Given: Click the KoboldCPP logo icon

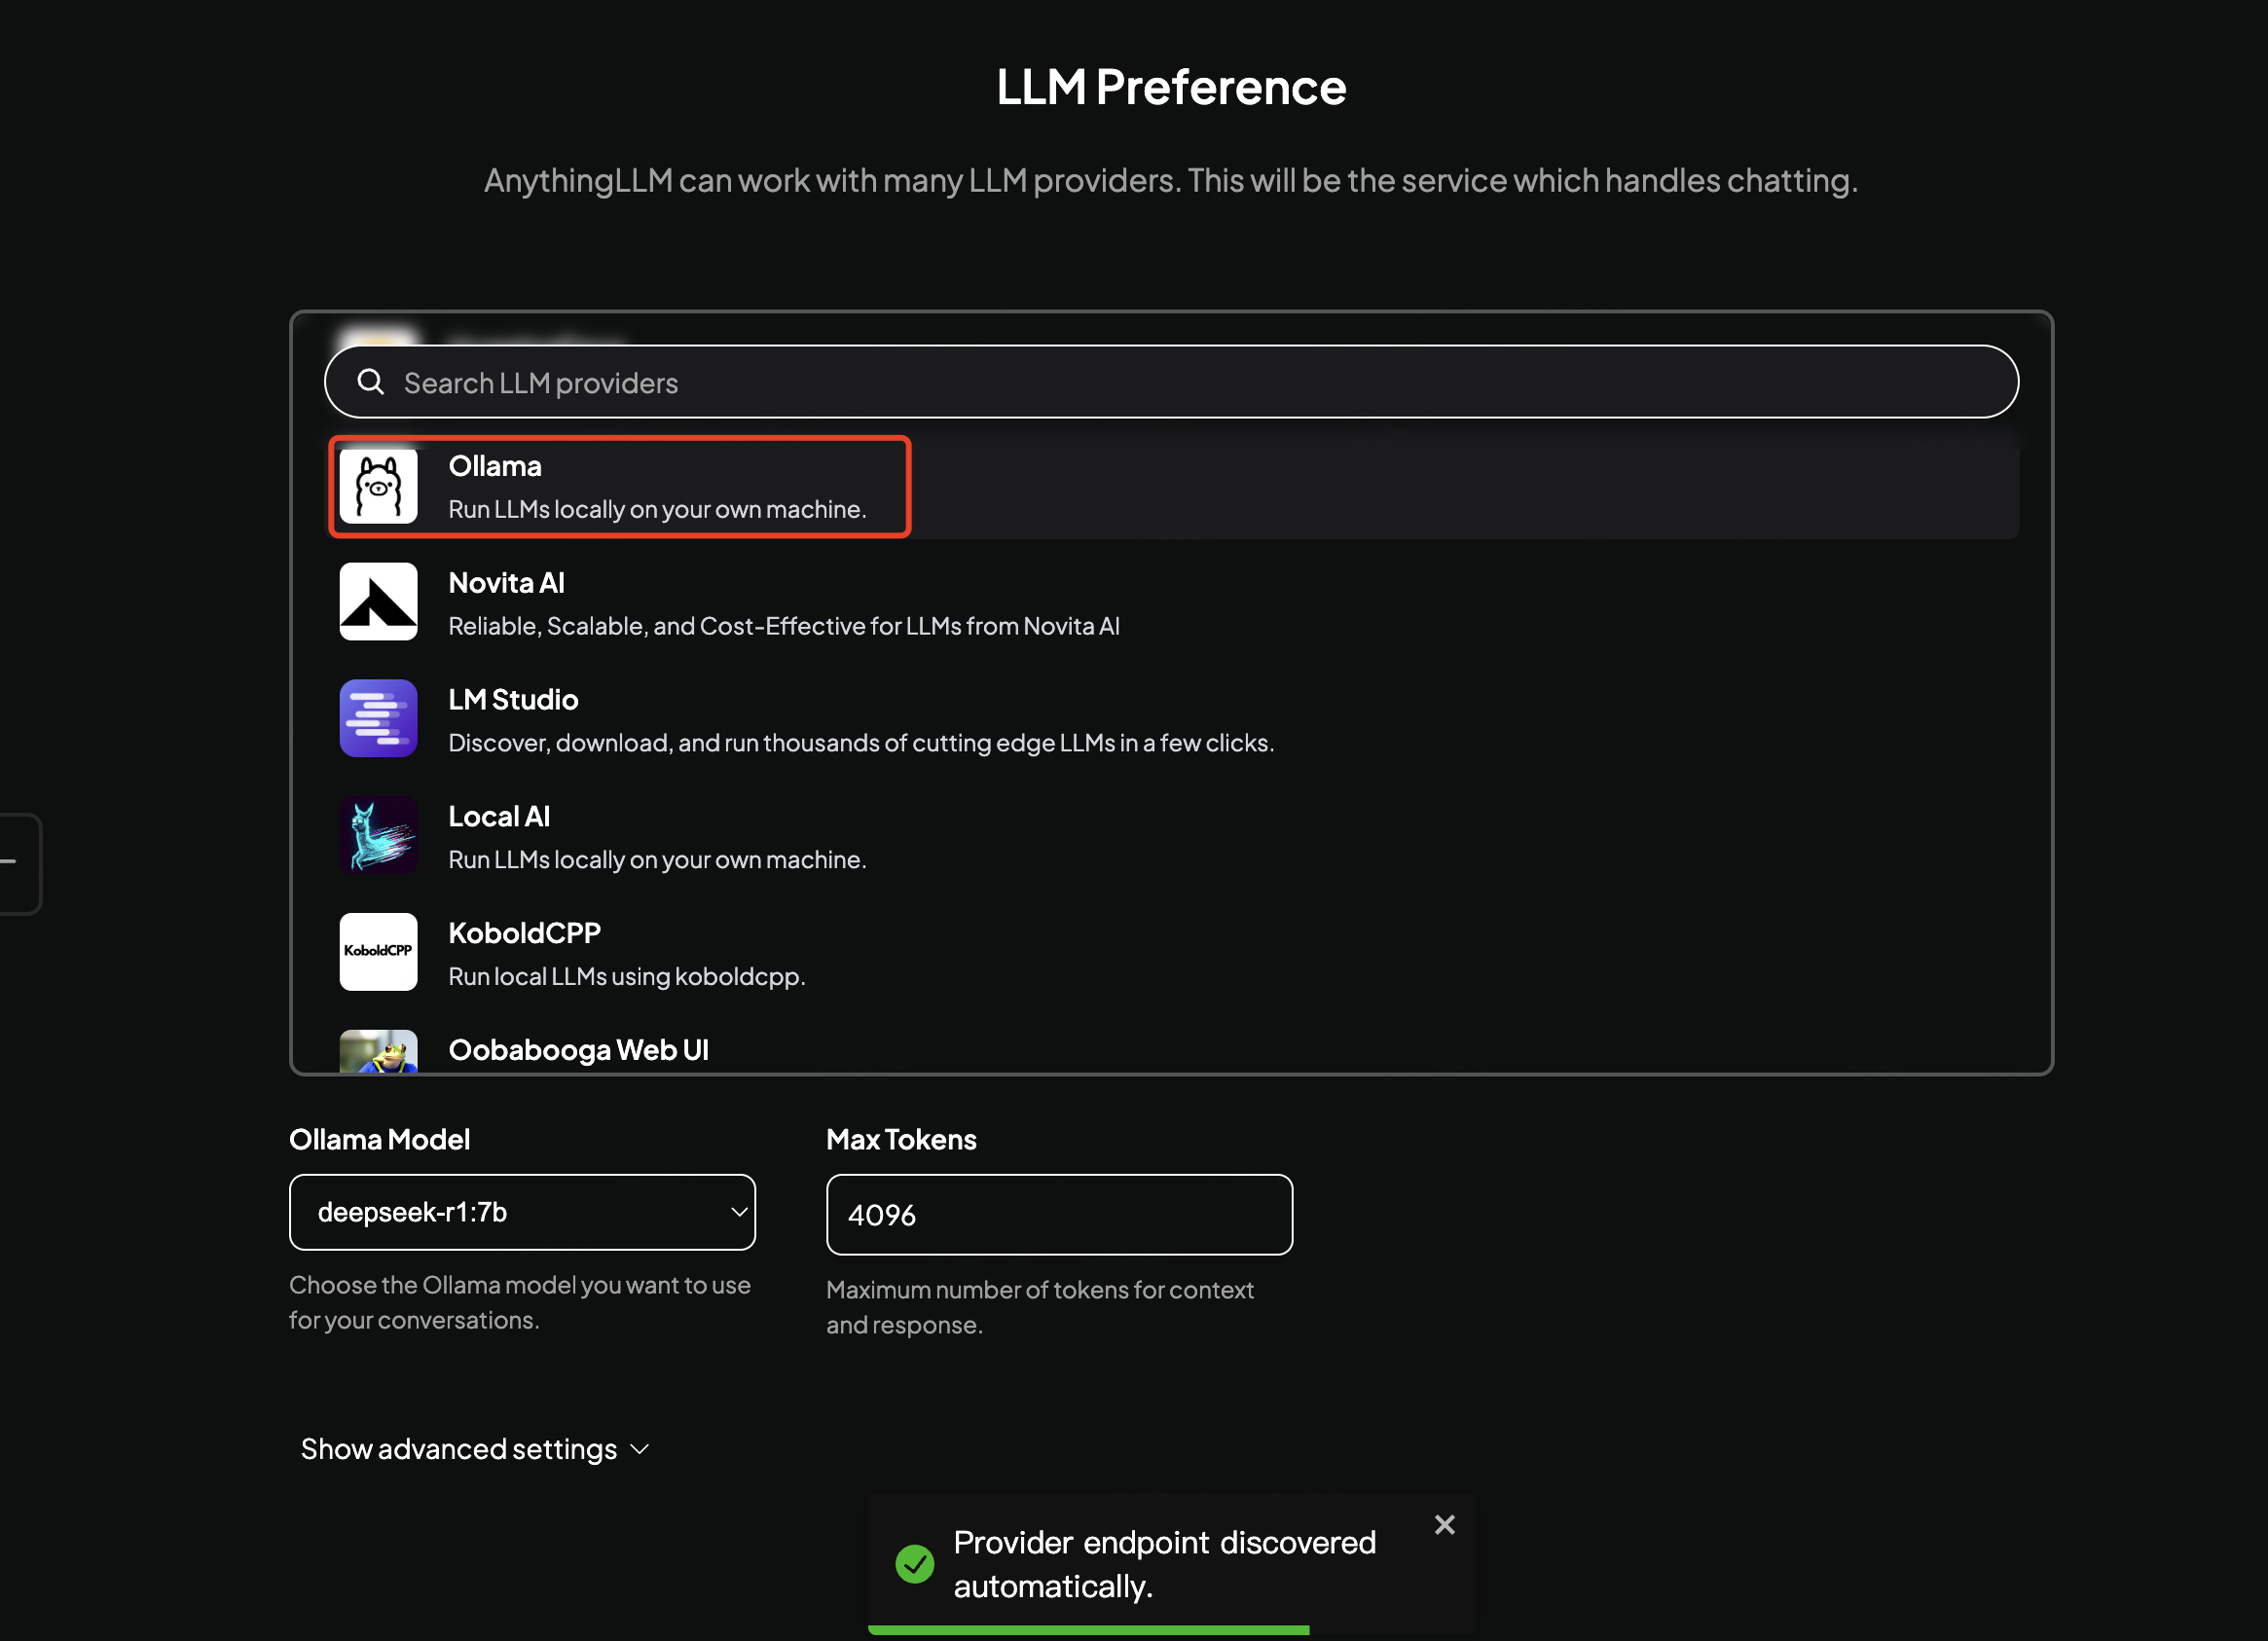Looking at the screenshot, I should tap(378, 952).
